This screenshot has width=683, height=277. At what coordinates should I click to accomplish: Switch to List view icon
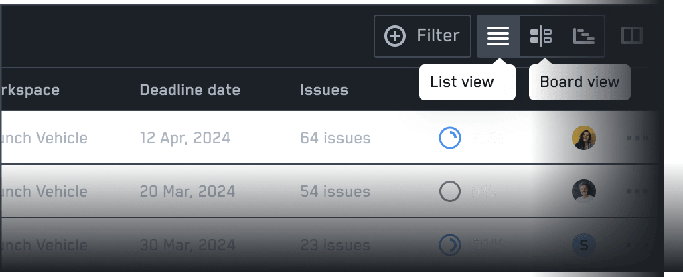point(498,36)
